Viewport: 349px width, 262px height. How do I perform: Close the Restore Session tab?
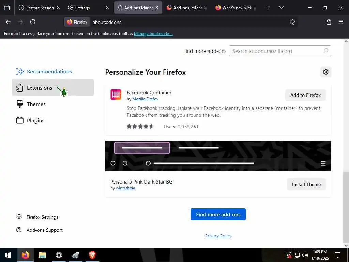(x=58, y=8)
